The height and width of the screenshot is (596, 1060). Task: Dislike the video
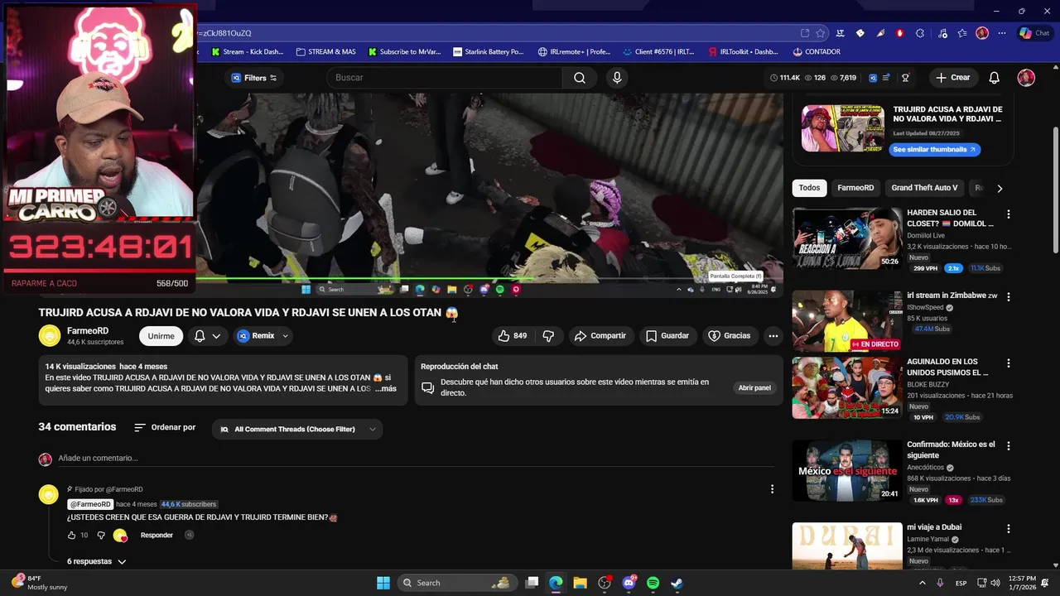[x=548, y=336]
